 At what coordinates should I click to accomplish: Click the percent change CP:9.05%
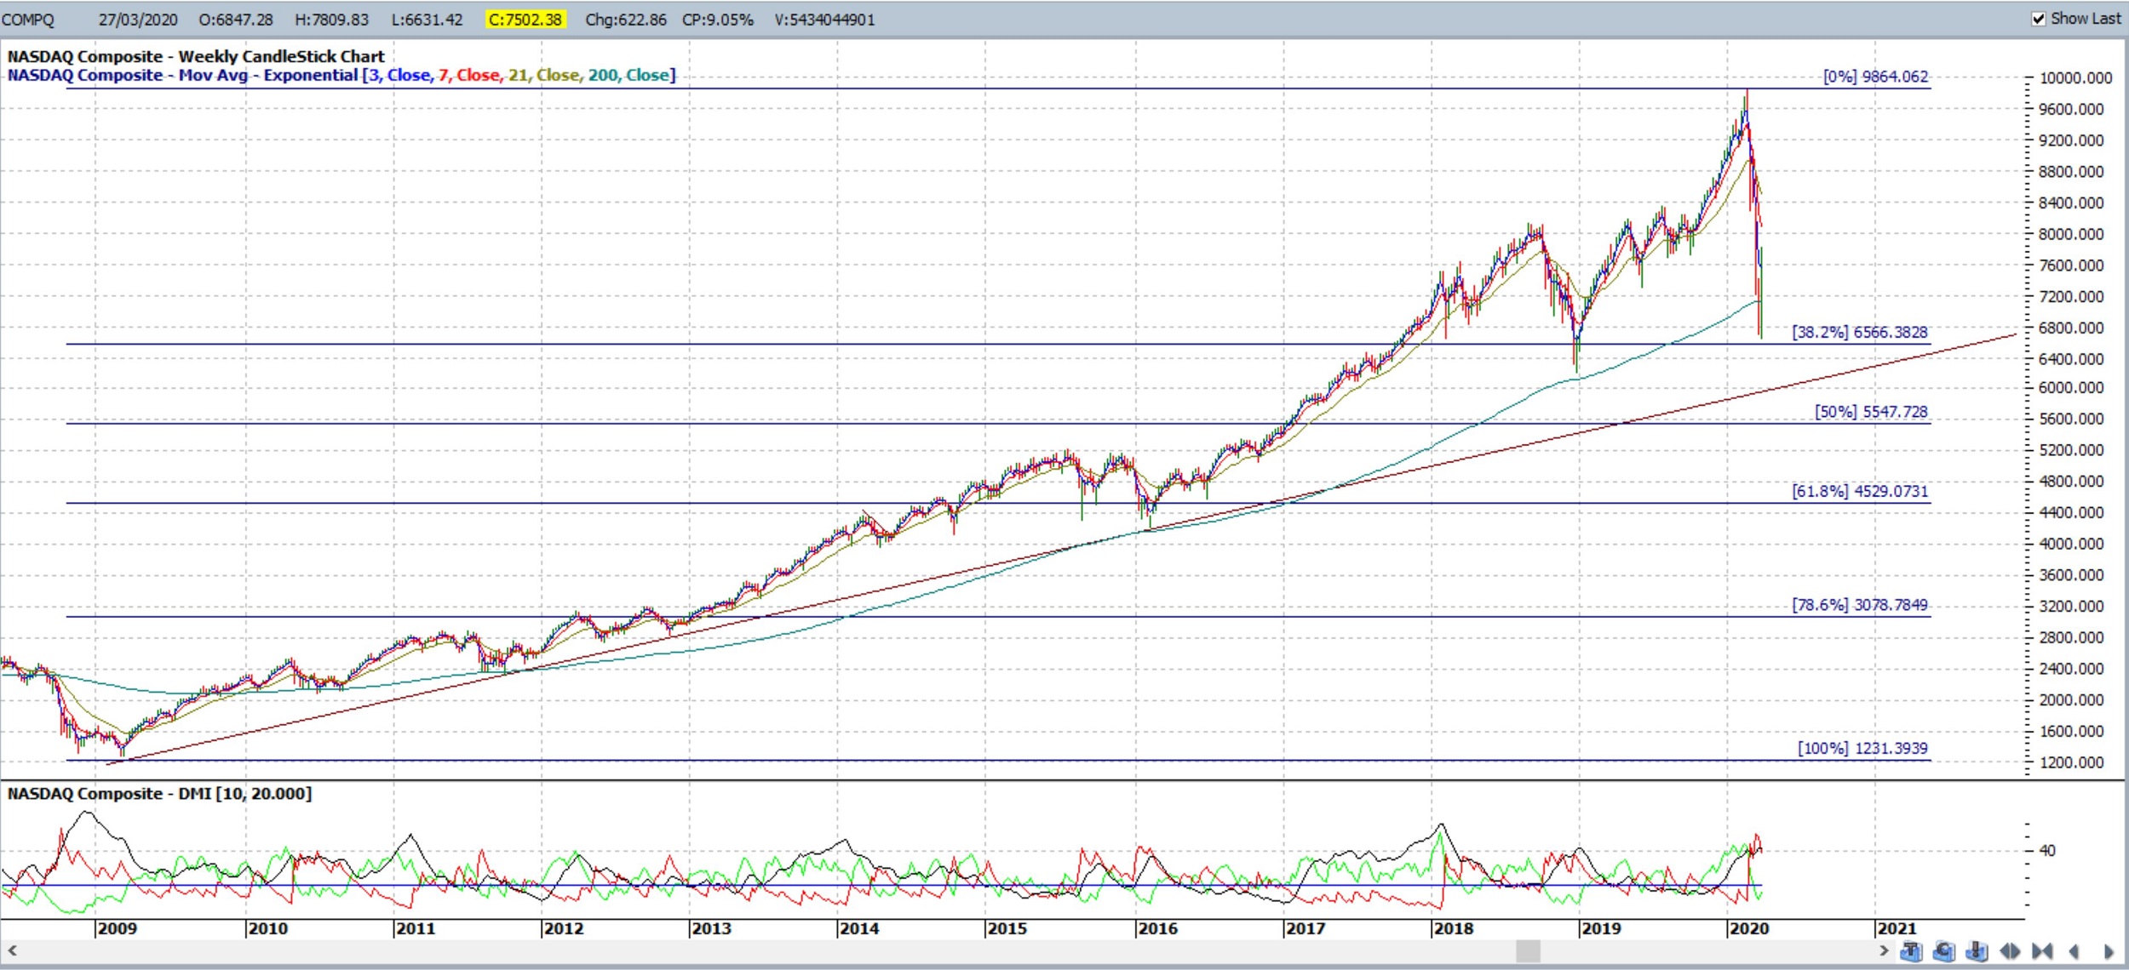pos(718,20)
